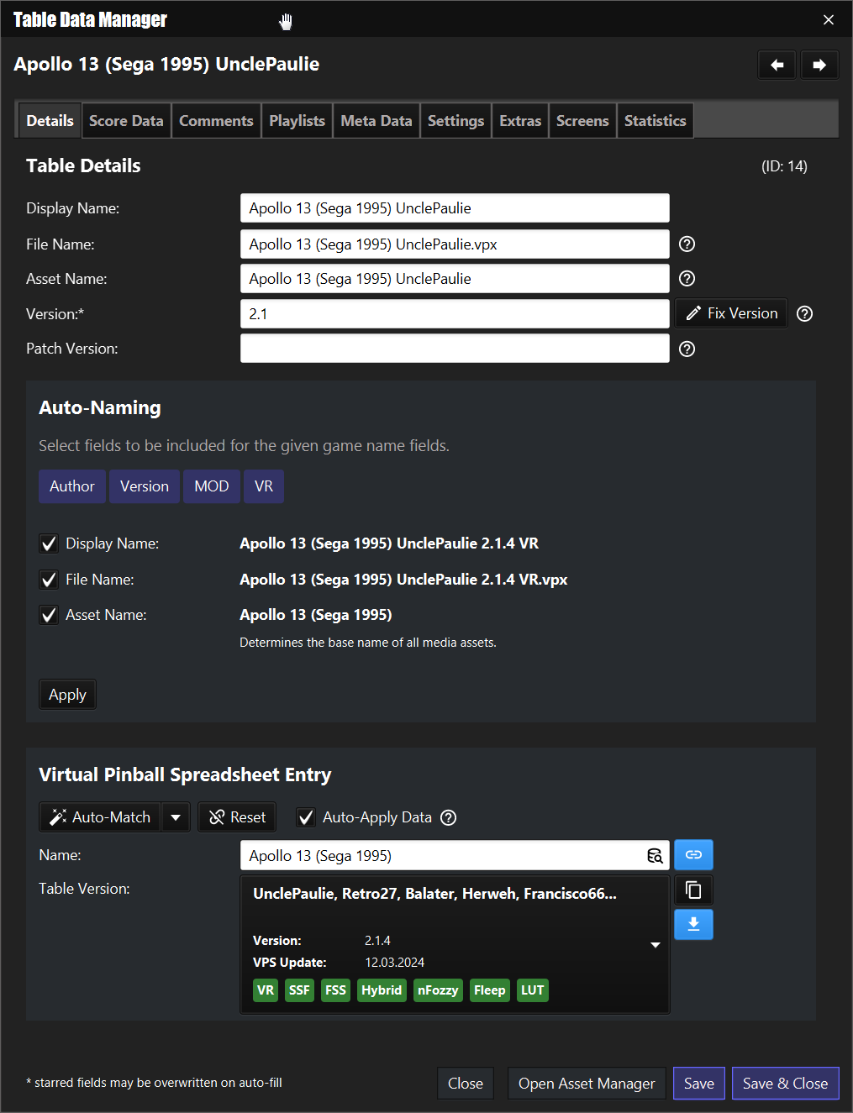Switch to the Score Data tab
The image size is (853, 1113).
126,121
